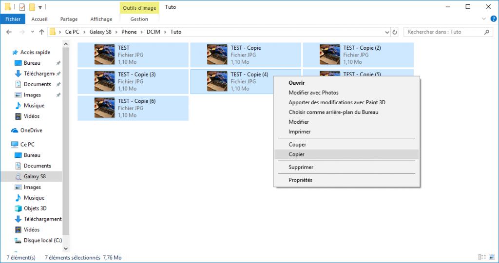This screenshot has width=499, height=263.
Task: Click the Up arrow navigation button
Action: [x=41, y=32]
